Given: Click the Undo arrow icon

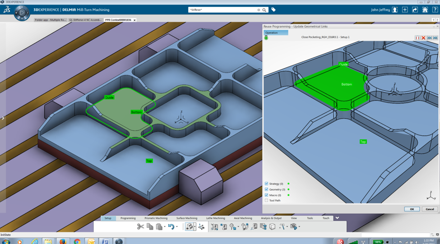Looking at the screenshot, I should [x=171, y=226].
